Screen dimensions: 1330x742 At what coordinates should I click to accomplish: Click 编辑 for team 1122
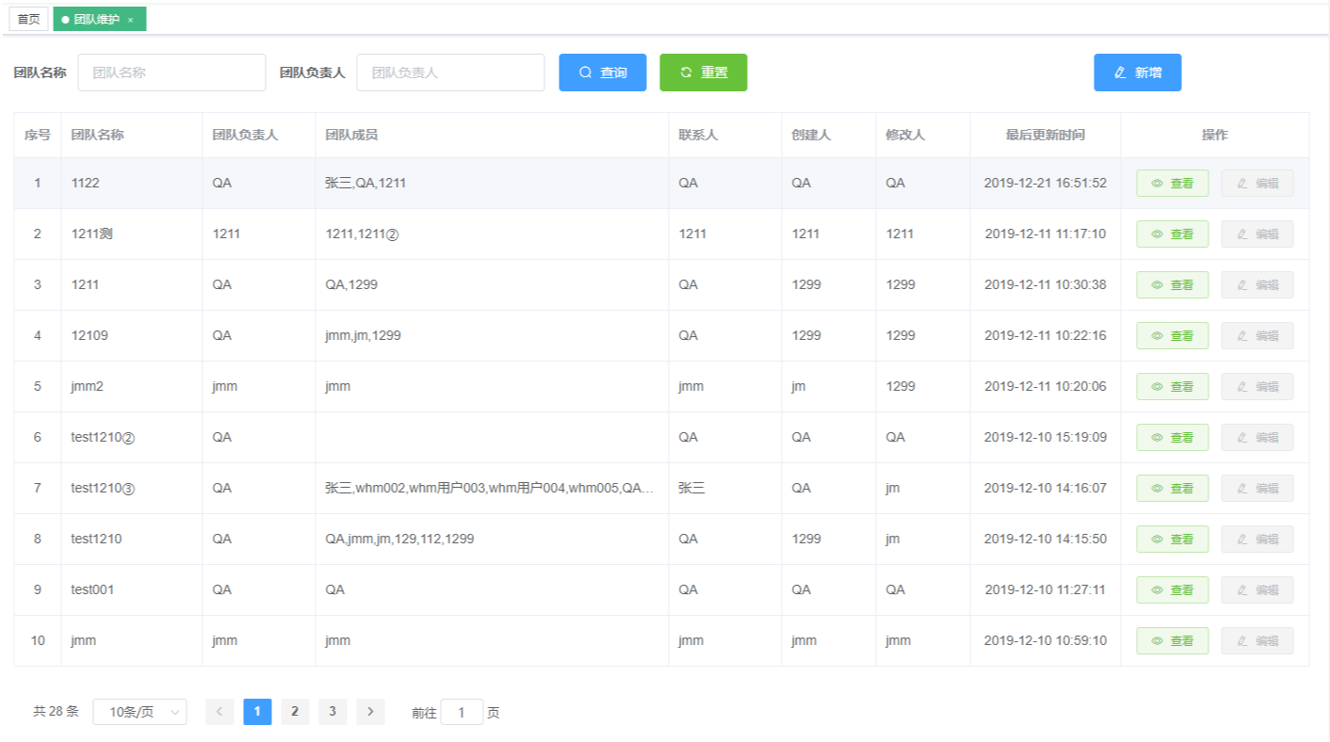point(1257,184)
